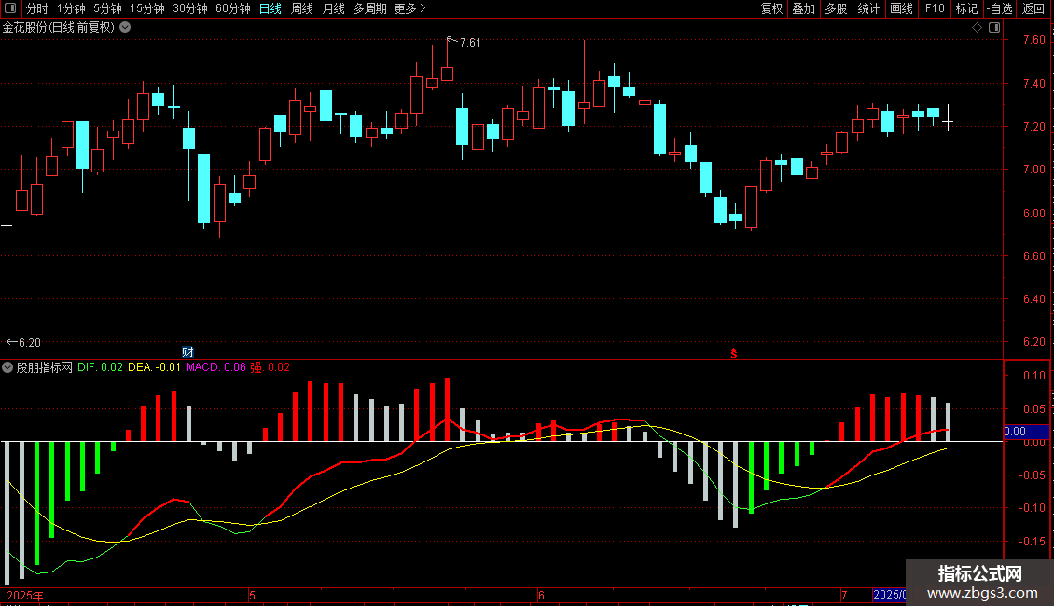The image size is (1054, 606).
Task: Open dropdown beside 股朋指标网 indicator name
Action: click(x=7, y=367)
